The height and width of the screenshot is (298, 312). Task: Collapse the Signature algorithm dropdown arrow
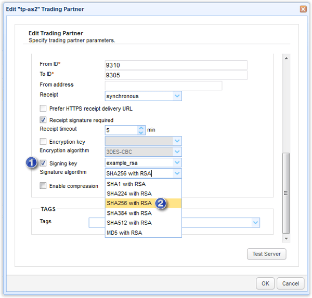pos(177,173)
